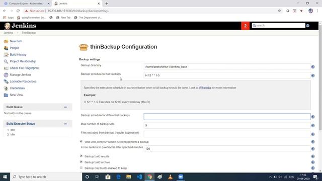Go to Jenkins breadcrumb link
This screenshot has height=181, width=322.
coord(8,33)
